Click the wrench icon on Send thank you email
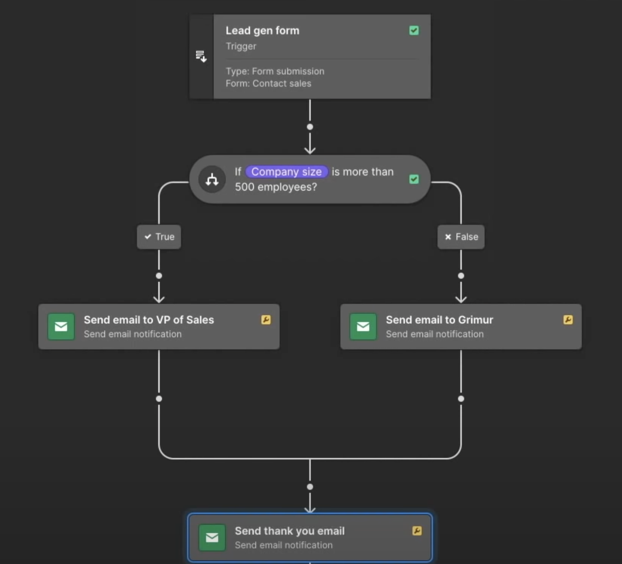This screenshot has height=564, width=622. (x=417, y=530)
